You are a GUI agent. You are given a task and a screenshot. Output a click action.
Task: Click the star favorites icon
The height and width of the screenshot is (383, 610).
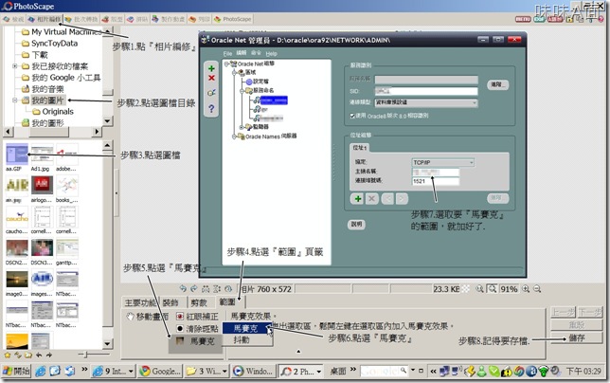[x=7, y=355]
